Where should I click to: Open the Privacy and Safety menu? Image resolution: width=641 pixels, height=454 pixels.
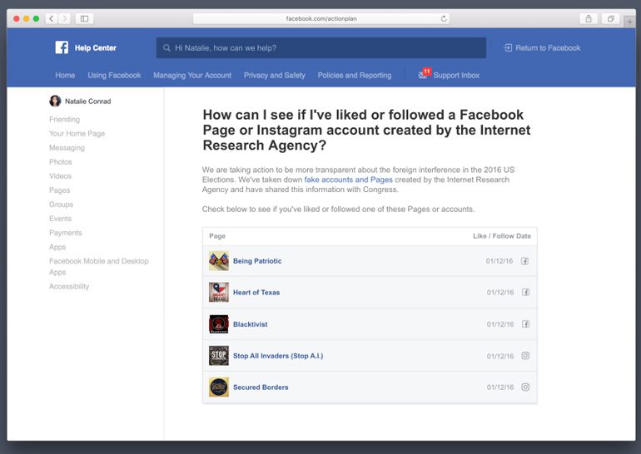[x=275, y=75]
